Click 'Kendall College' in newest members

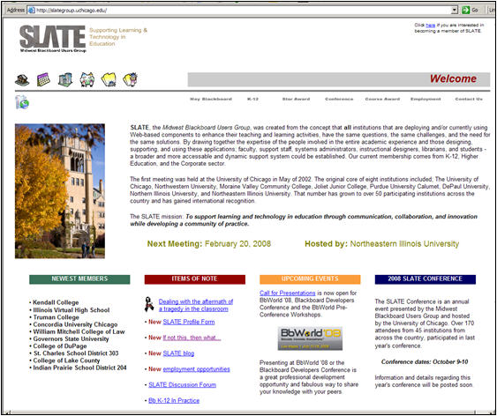click(x=56, y=303)
